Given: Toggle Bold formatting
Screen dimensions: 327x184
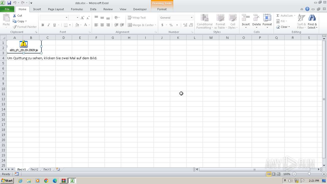Looking at the screenshot, I should pos(43,25).
